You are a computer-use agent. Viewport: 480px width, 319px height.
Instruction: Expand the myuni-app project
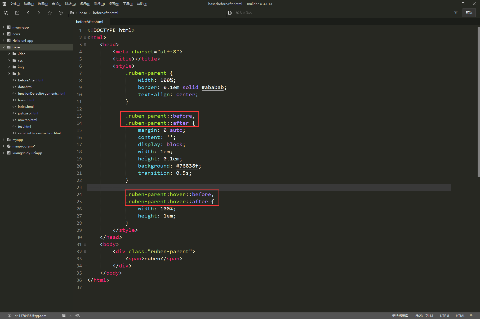click(4, 27)
